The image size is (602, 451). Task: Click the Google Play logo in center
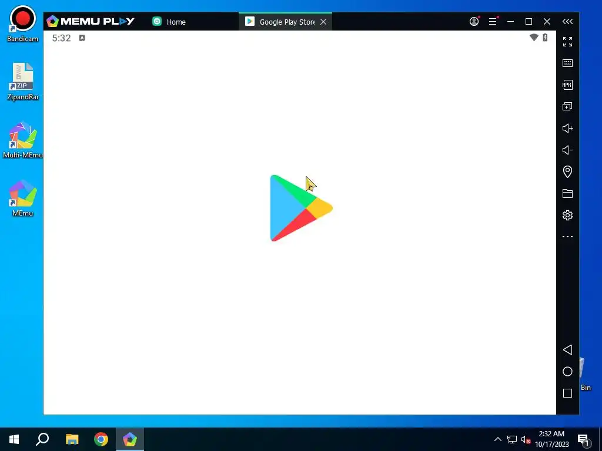(301, 208)
